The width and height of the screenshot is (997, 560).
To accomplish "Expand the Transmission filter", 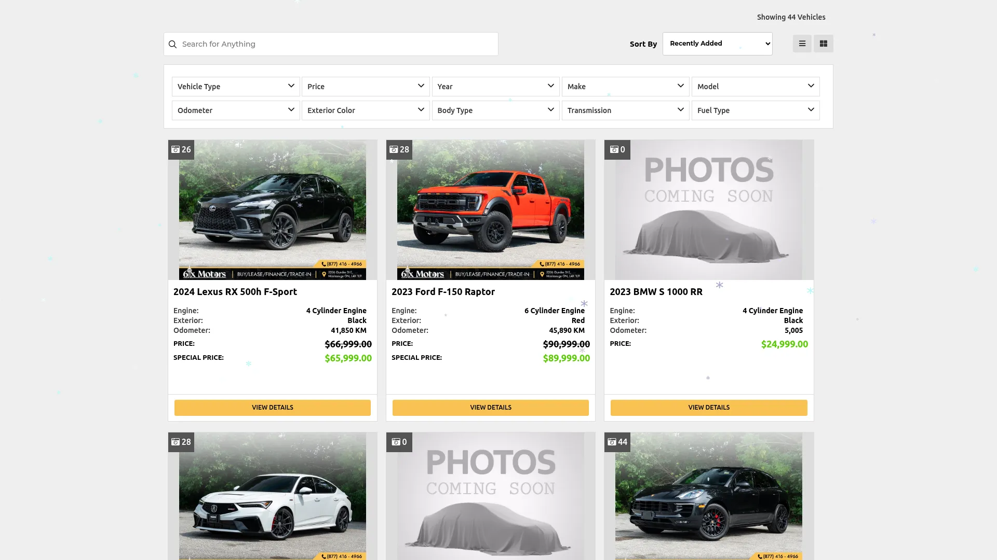I will [625, 110].
